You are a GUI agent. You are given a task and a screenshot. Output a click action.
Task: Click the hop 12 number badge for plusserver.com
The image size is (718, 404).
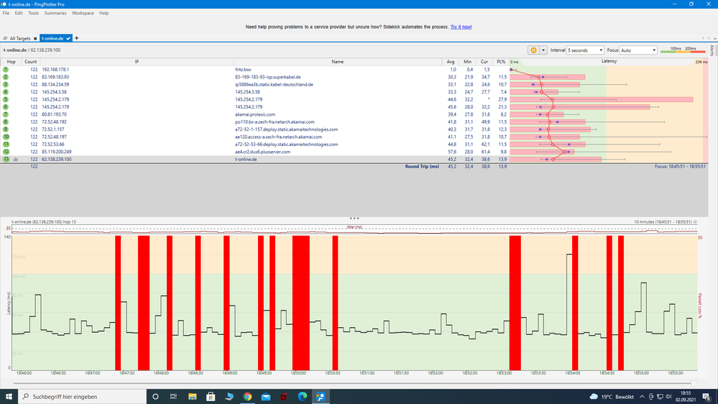click(5, 152)
